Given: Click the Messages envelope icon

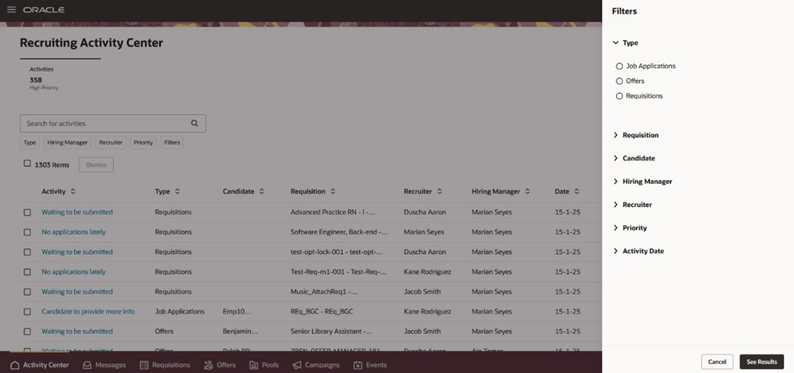Looking at the screenshot, I should click(87, 365).
